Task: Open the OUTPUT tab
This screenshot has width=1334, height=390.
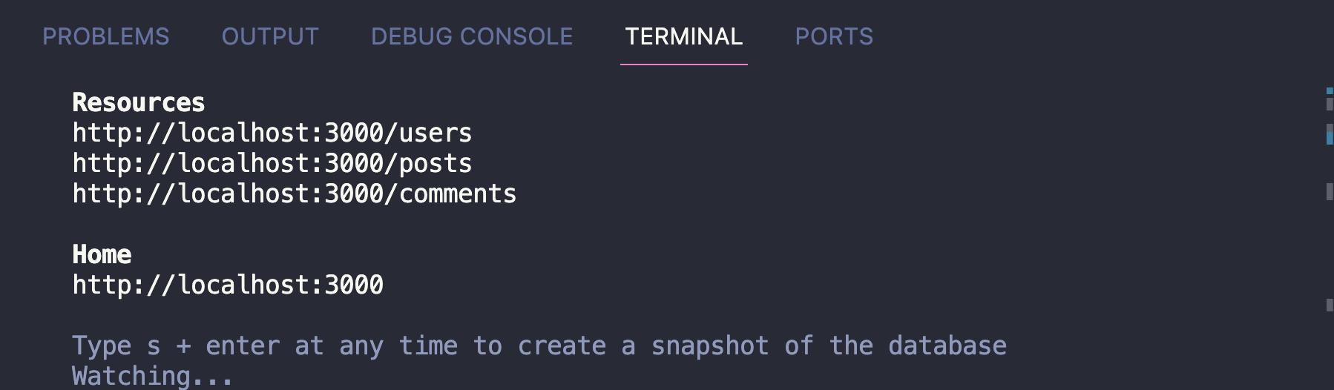Action: (270, 36)
